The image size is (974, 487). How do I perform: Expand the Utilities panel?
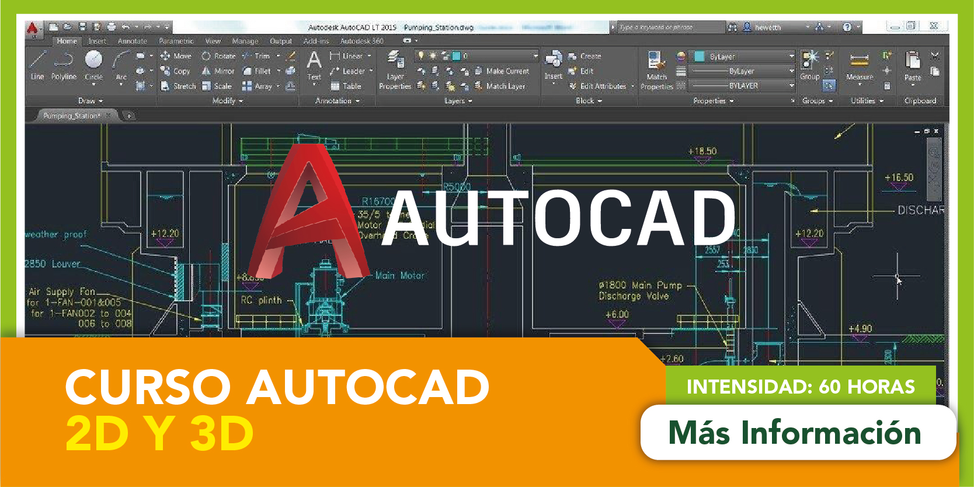click(867, 101)
